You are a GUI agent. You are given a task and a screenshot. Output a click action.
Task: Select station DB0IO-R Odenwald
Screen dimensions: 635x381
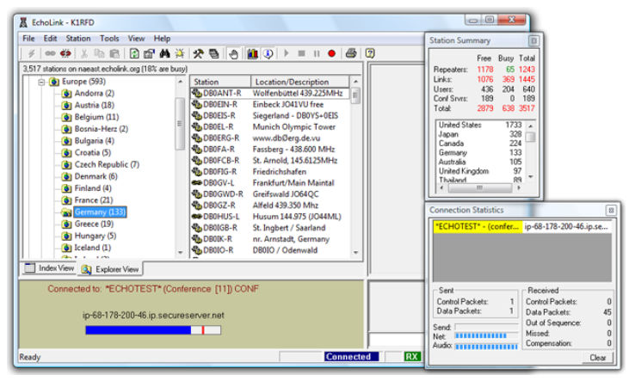click(x=269, y=250)
